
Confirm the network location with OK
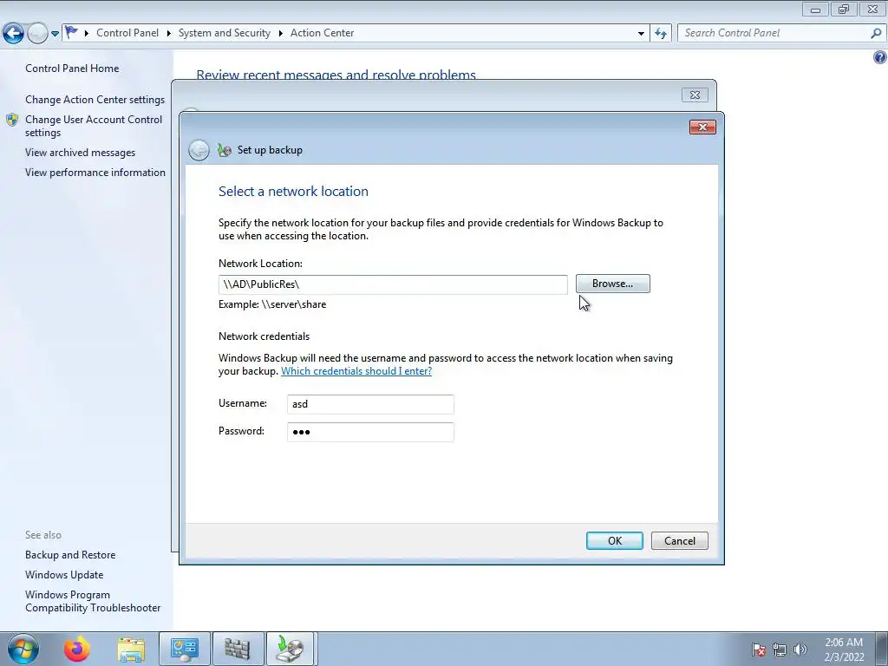tap(615, 541)
